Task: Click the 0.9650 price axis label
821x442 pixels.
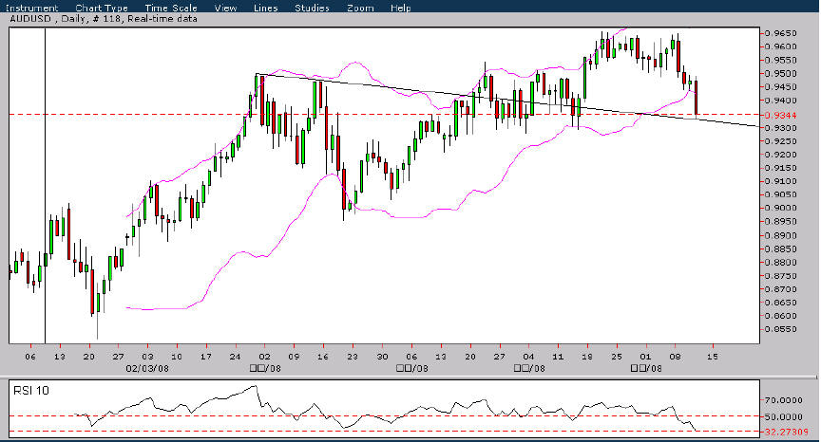Action: pos(781,33)
